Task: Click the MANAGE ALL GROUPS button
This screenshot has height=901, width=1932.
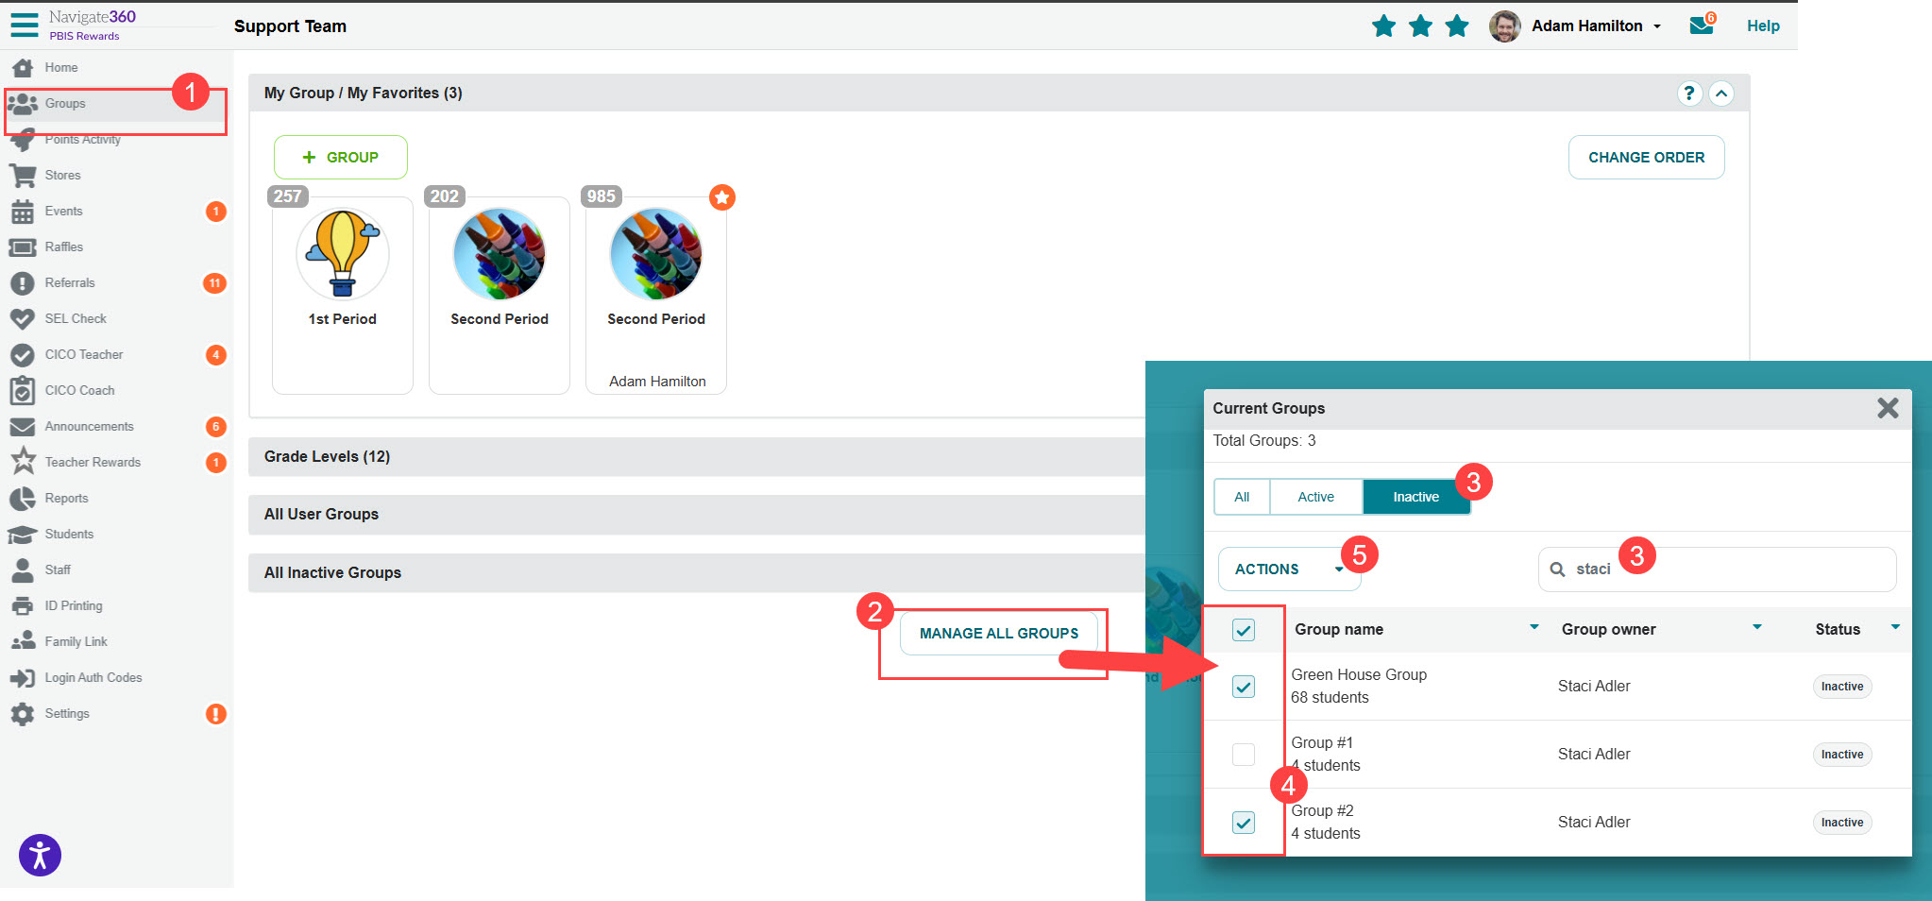Action: (998, 634)
